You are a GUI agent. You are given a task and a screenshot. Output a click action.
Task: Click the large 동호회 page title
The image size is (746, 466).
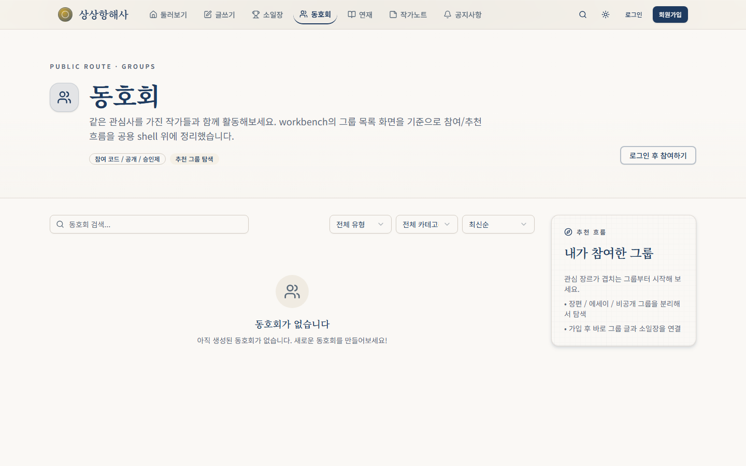pyautogui.click(x=124, y=96)
